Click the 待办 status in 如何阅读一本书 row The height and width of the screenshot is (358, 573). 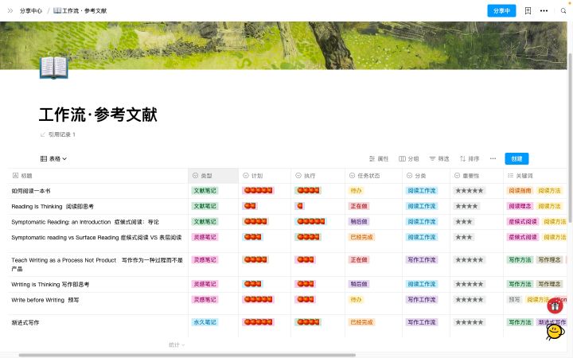356,190
